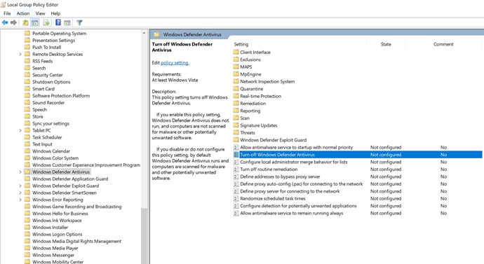Screen dimensions: 484x264
Task: Expand the Tablet PC tree node
Action: click(x=20, y=130)
